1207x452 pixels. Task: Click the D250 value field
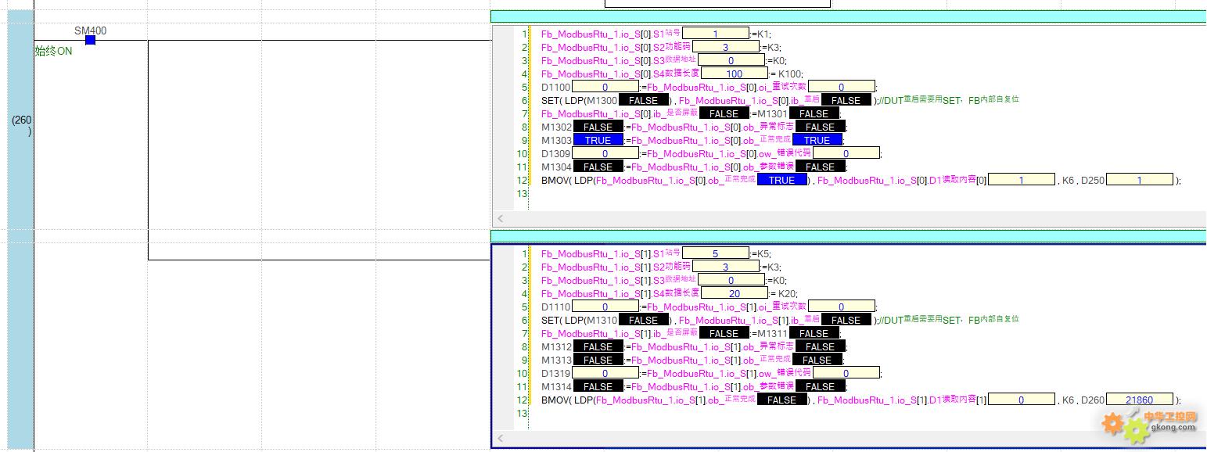(1139, 180)
